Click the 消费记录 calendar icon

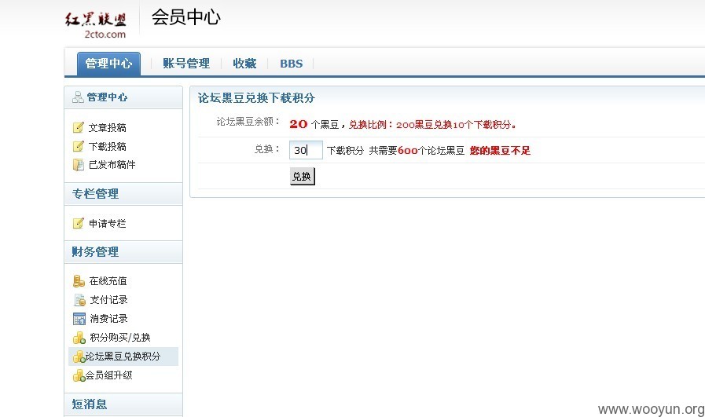(79, 319)
